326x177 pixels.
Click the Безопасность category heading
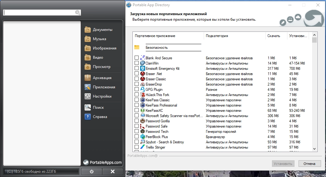(x=157, y=48)
